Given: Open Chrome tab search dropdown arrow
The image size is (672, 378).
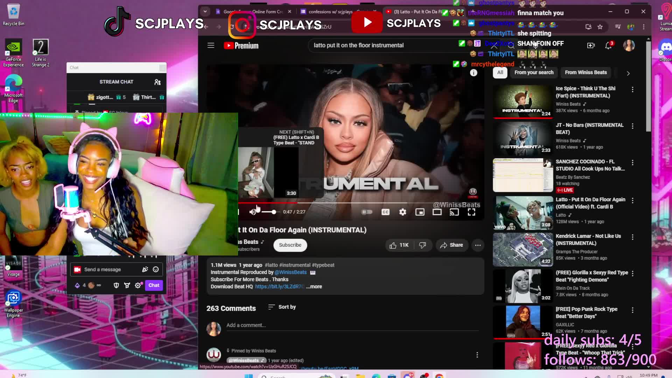Looking at the screenshot, I should [x=205, y=12].
